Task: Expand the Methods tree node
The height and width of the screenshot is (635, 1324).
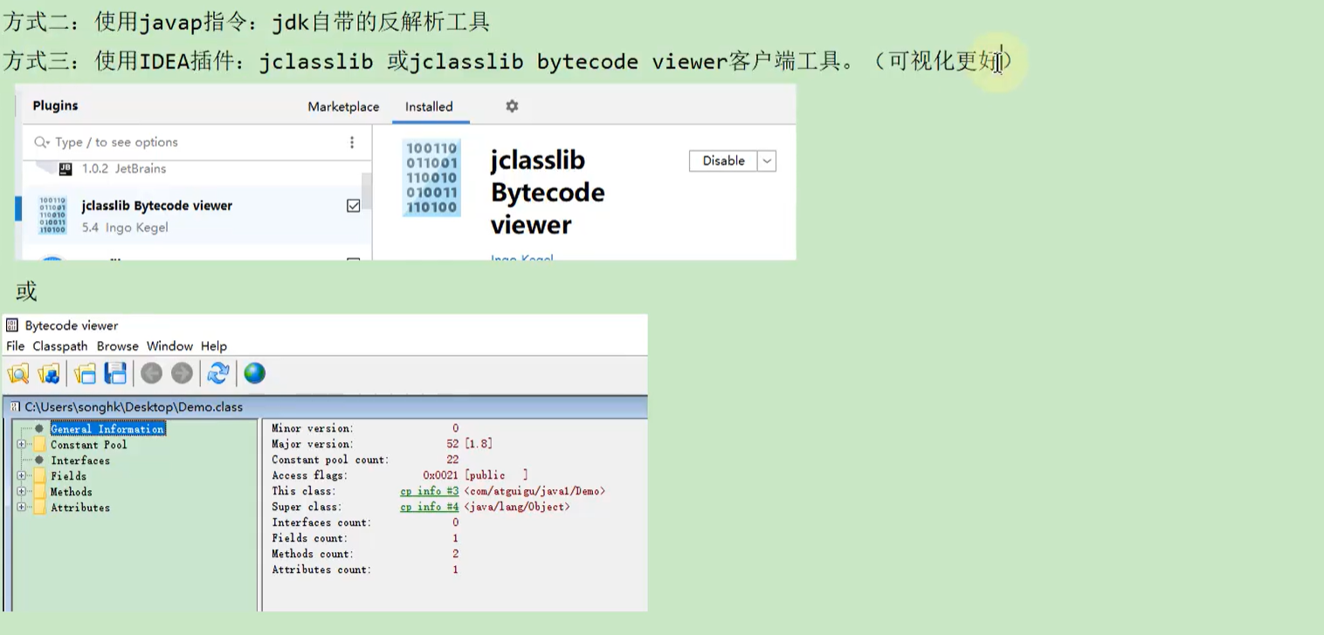Action: point(21,492)
